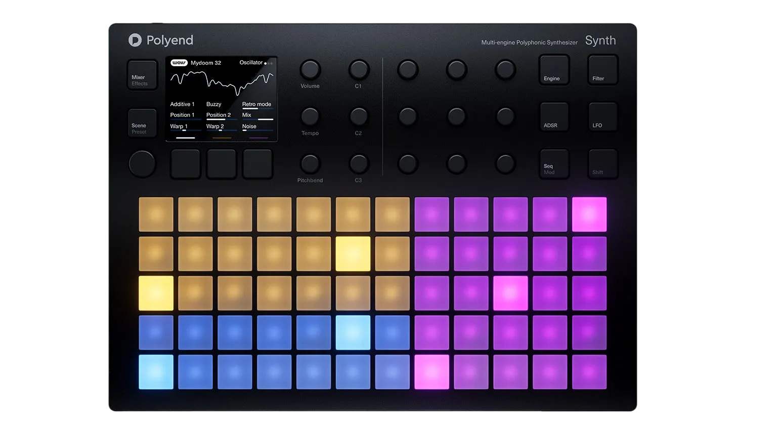This screenshot has width=779, height=430.
Task: Tap the bright pink pad in bottom row
Action: click(x=431, y=372)
